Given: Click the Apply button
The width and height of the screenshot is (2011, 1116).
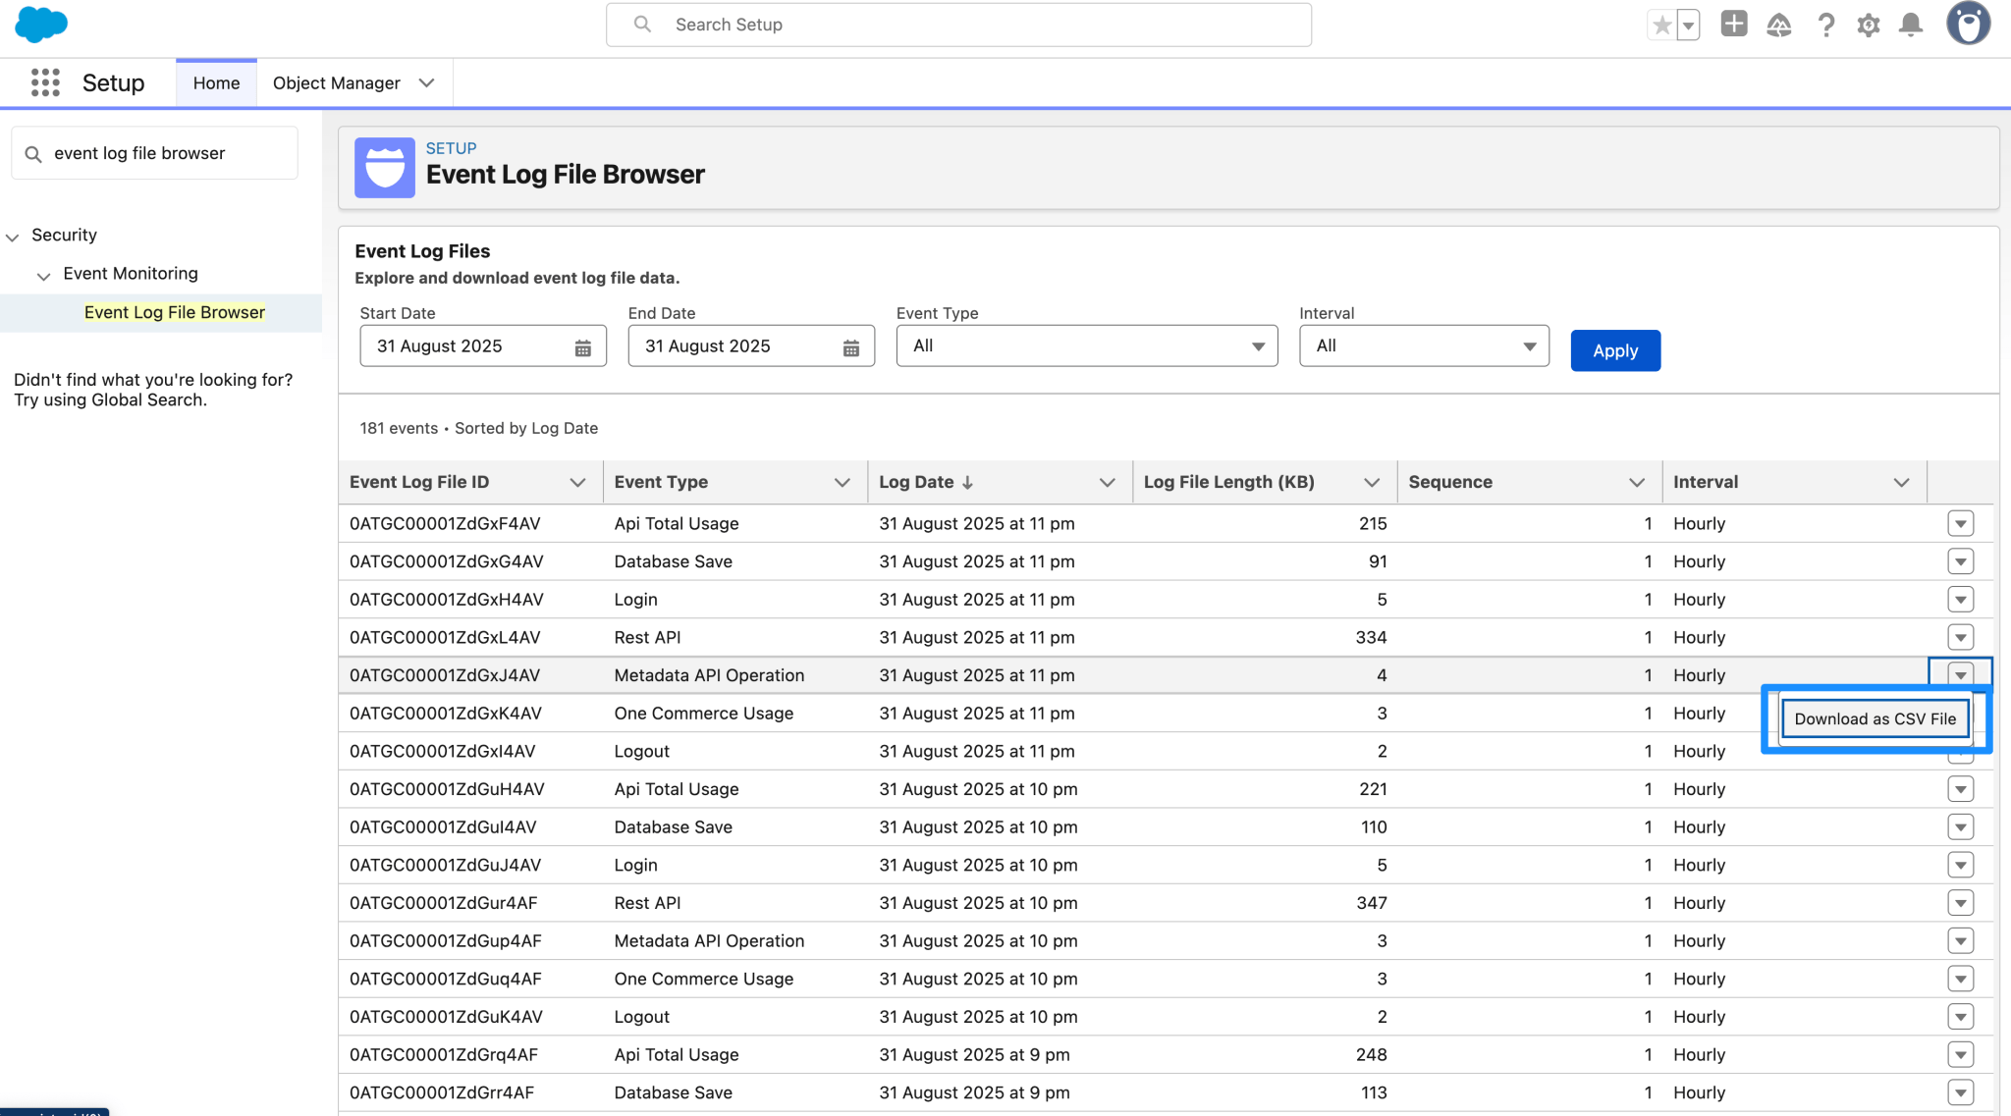Looking at the screenshot, I should coord(1614,350).
